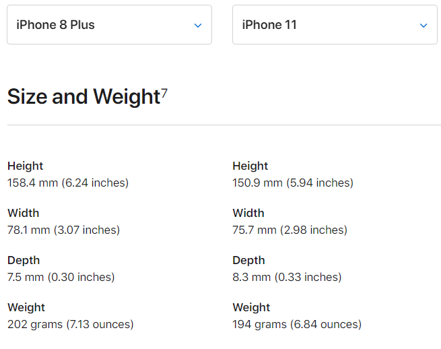
Task: Click the iPhone 11 weight value 194 grams
Action: click(x=297, y=325)
